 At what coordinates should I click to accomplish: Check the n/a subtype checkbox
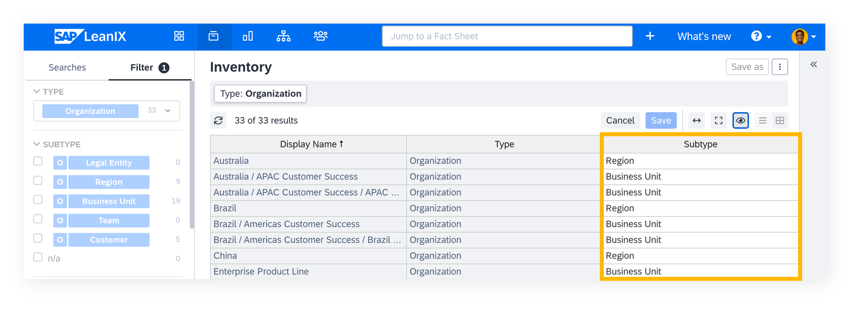38,257
